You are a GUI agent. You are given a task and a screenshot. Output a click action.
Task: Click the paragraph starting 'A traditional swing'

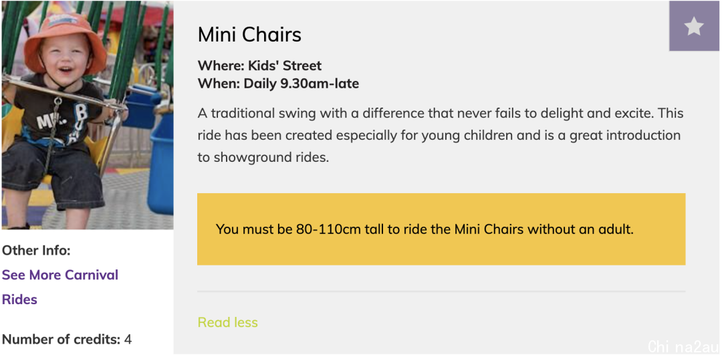pos(440,135)
